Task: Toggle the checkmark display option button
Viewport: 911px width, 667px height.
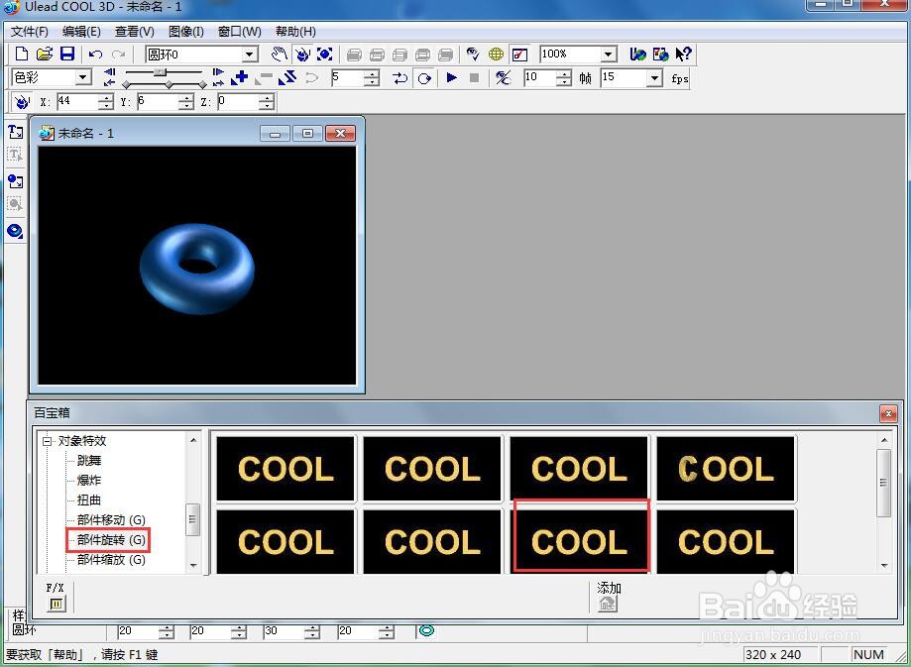Action: 519,55
